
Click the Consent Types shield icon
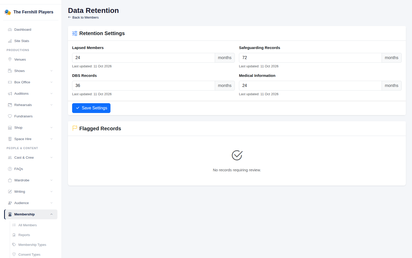(14, 254)
